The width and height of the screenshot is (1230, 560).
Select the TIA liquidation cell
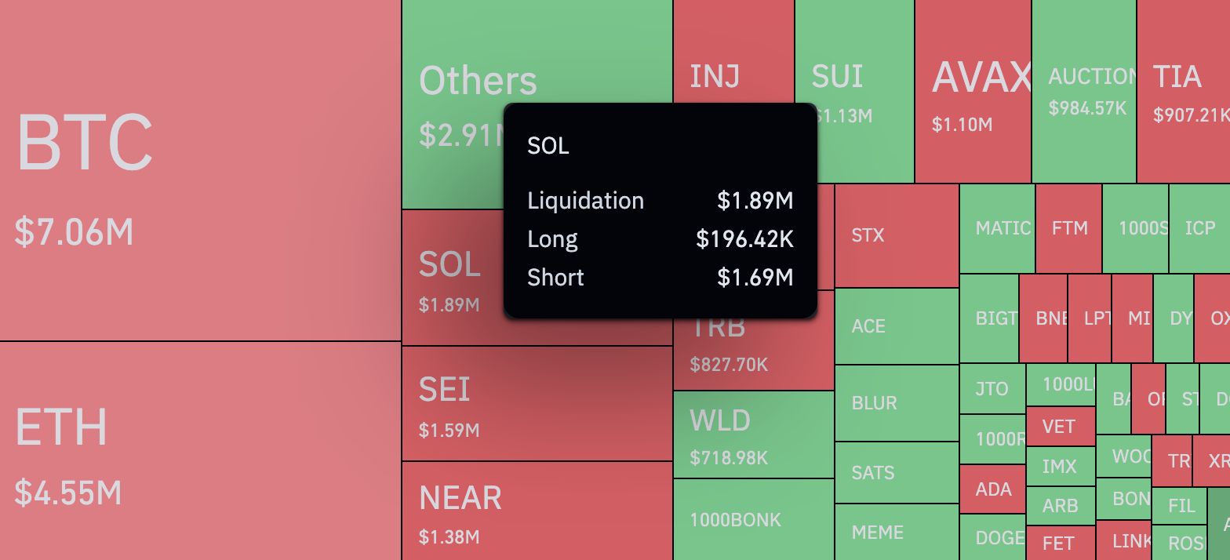(x=1182, y=92)
